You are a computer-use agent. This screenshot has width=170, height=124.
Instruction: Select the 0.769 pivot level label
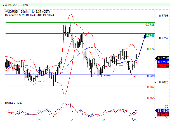(x=151, y=76)
